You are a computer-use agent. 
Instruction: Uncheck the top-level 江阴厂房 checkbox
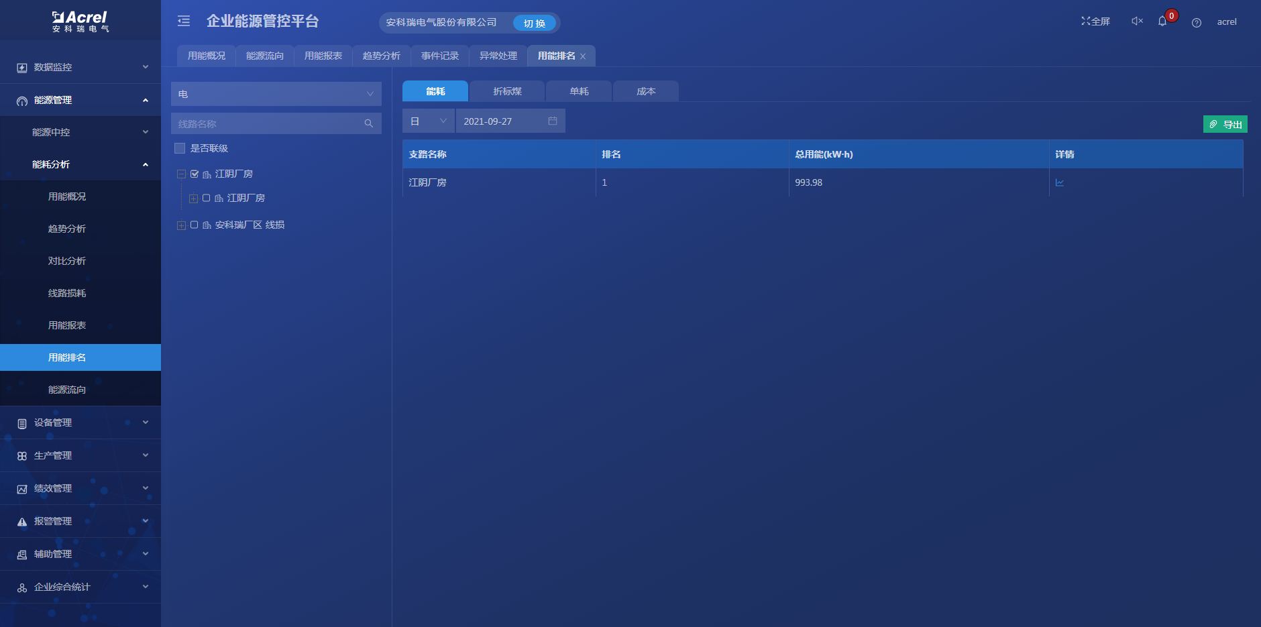pos(195,174)
